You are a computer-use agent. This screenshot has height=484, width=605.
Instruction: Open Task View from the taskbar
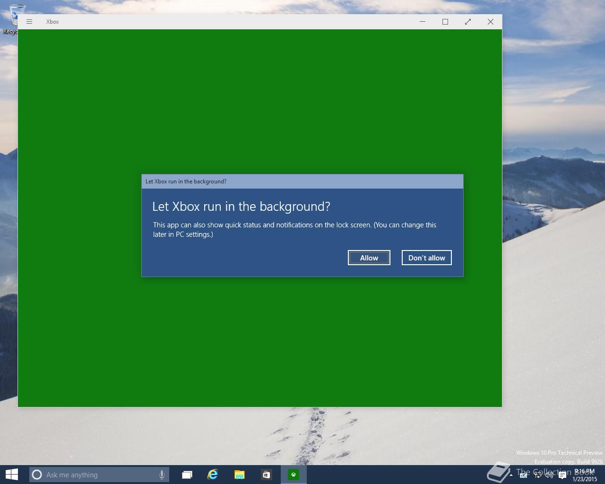tap(187, 475)
